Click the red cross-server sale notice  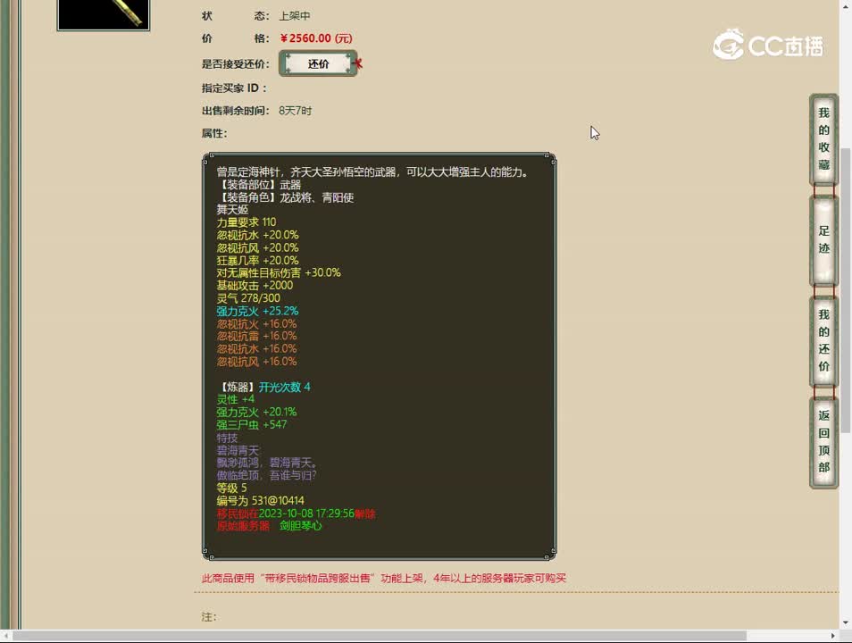coord(384,579)
